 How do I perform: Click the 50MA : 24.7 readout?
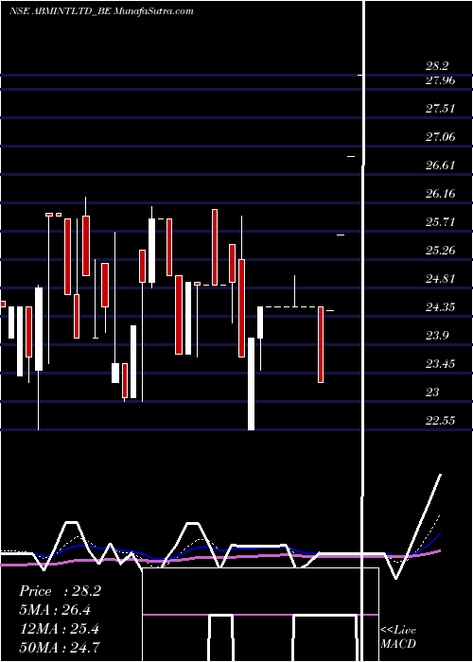pyautogui.click(x=60, y=648)
